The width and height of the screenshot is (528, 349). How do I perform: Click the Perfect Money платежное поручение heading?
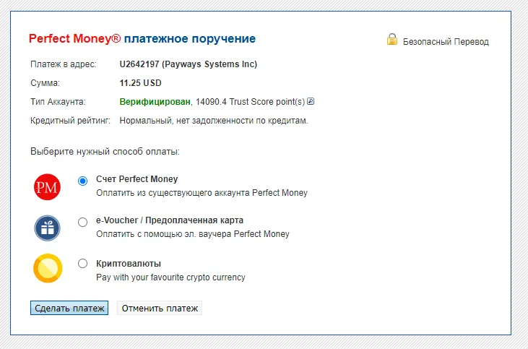click(x=142, y=38)
